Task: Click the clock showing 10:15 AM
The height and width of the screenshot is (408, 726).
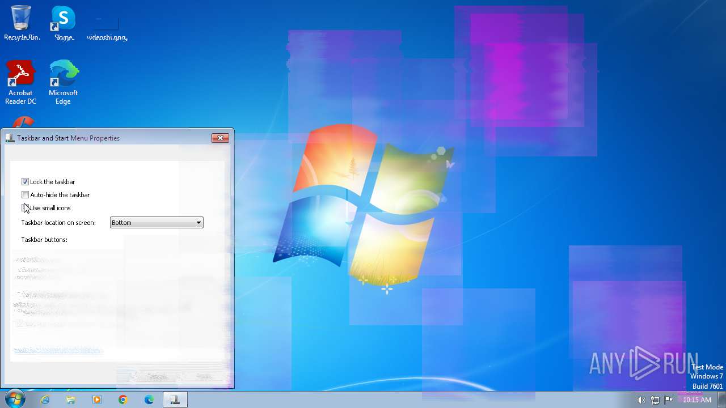Action: pos(697,400)
